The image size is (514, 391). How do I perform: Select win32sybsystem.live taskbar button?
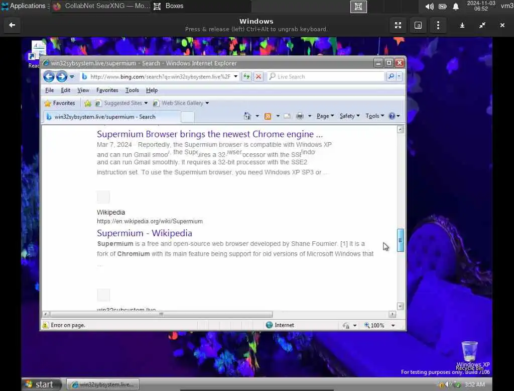(x=103, y=384)
